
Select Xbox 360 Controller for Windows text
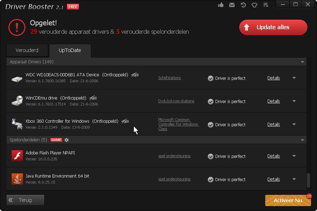click(57, 121)
